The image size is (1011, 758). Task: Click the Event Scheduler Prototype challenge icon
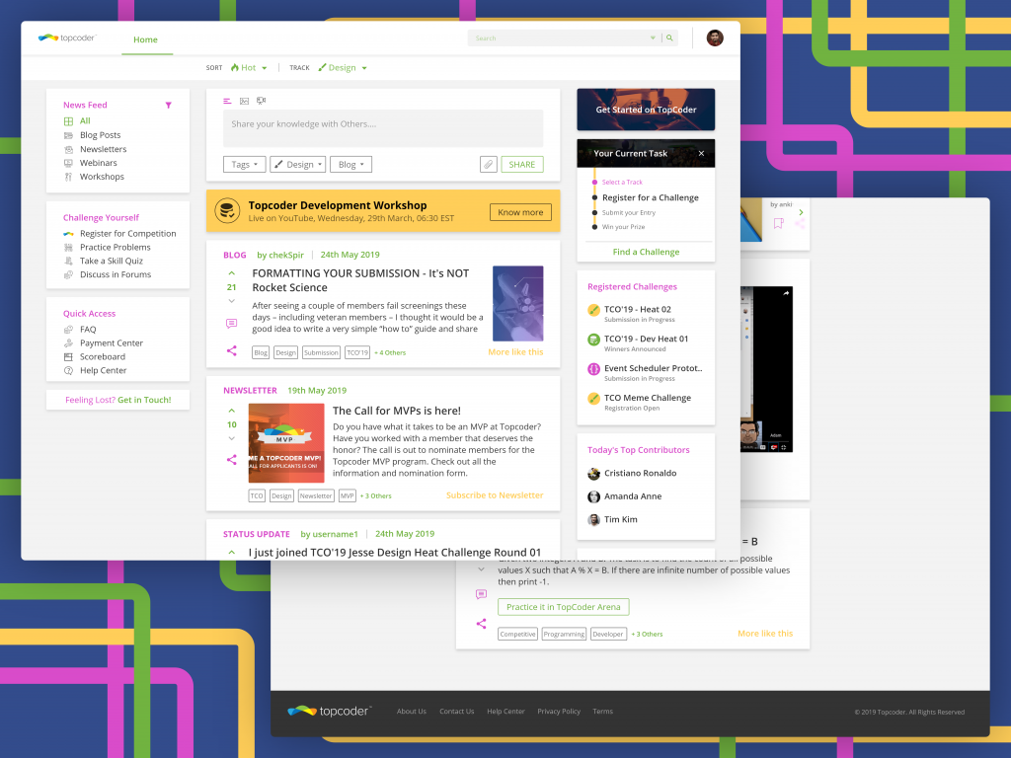pyautogui.click(x=593, y=369)
